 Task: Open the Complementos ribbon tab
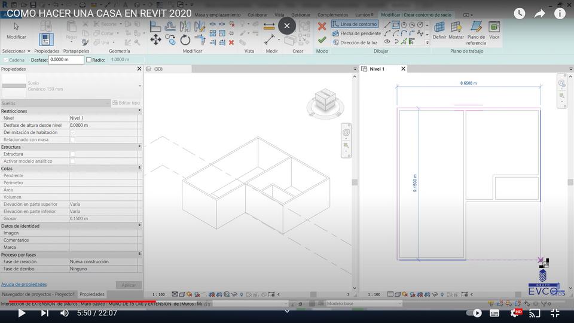point(332,14)
